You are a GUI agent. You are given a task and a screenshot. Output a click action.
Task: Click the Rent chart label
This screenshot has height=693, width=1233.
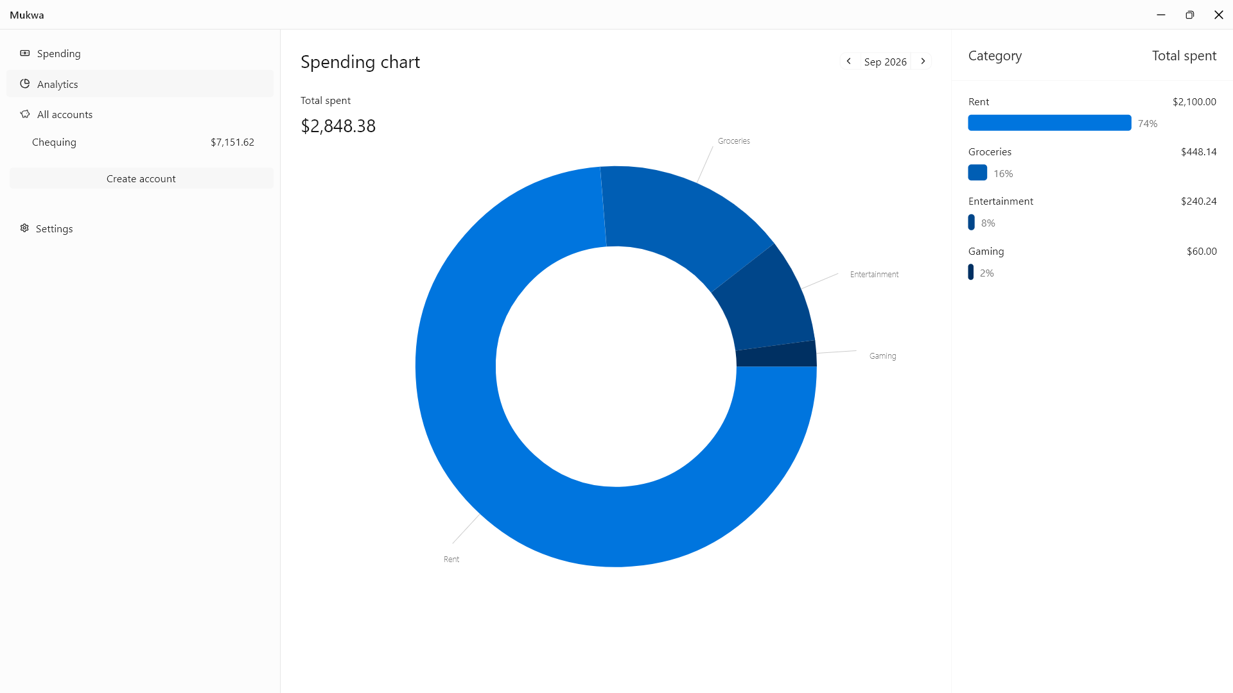click(451, 560)
